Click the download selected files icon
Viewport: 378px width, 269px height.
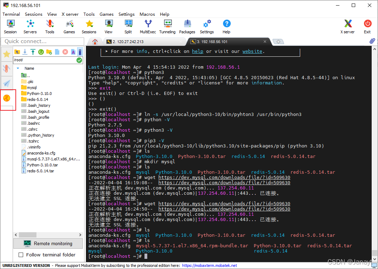point(25,52)
